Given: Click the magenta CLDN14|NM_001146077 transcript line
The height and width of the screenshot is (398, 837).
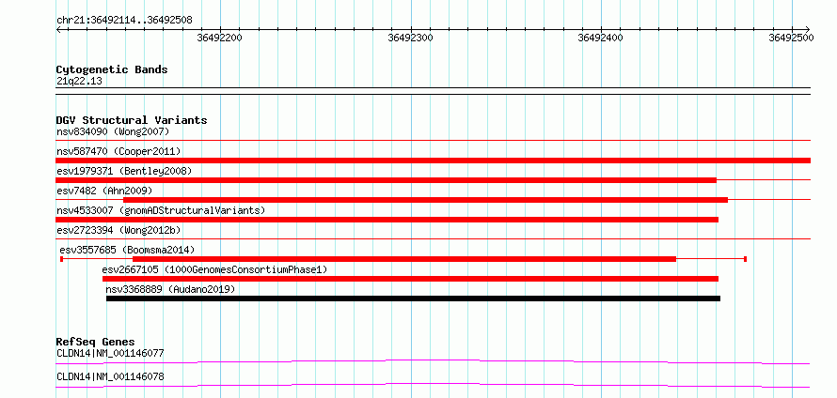Looking at the screenshot, I should (433, 361).
